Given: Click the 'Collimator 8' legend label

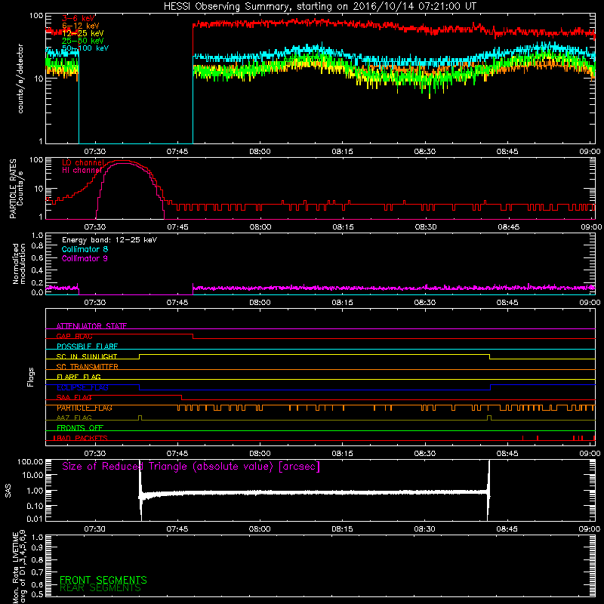Looking at the screenshot, I should tap(85, 249).
